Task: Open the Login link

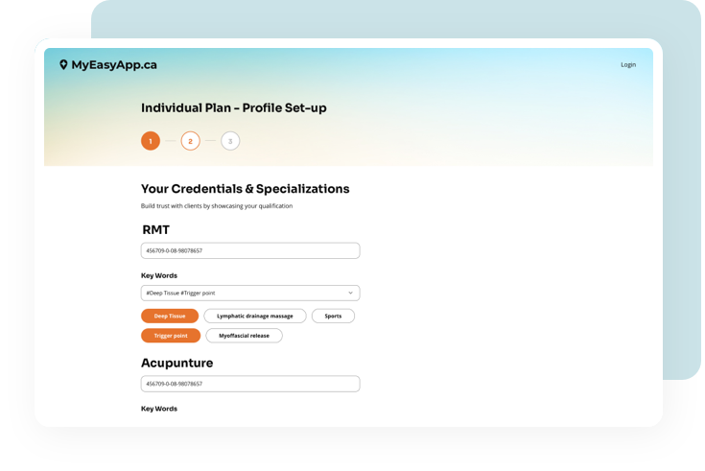Action: tap(628, 65)
